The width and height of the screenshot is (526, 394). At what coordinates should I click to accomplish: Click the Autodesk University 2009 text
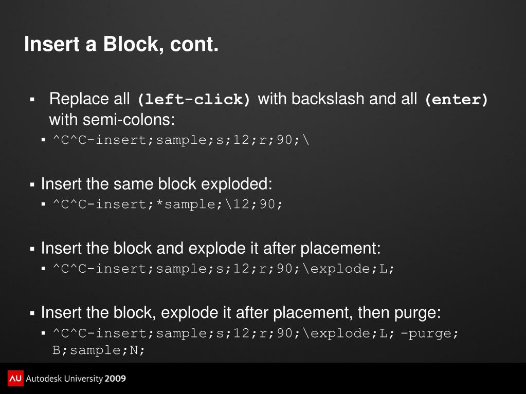(76, 379)
